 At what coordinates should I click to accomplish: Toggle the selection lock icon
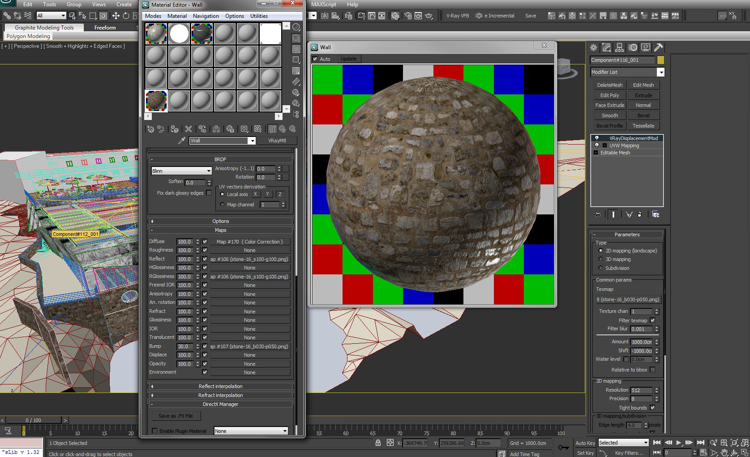[x=378, y=443]
